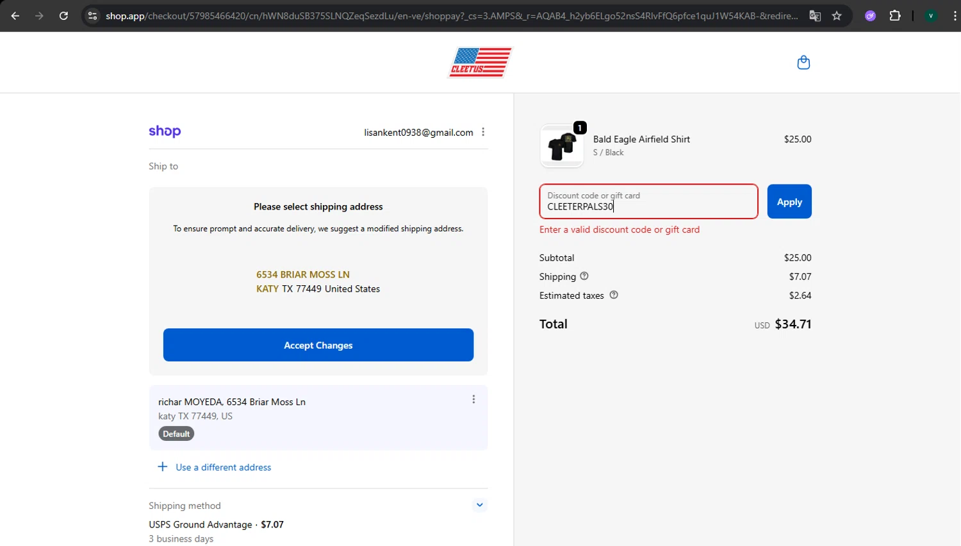961x546 pixels.
Task: Click the Shipping help question icon
Action: click(x=584, y=276)
